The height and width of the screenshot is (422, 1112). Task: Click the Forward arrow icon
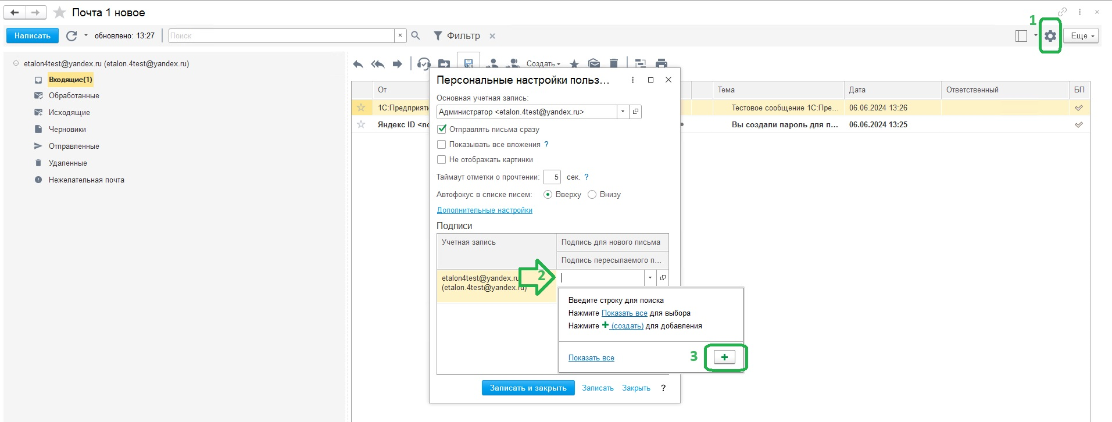coord(398,64)
